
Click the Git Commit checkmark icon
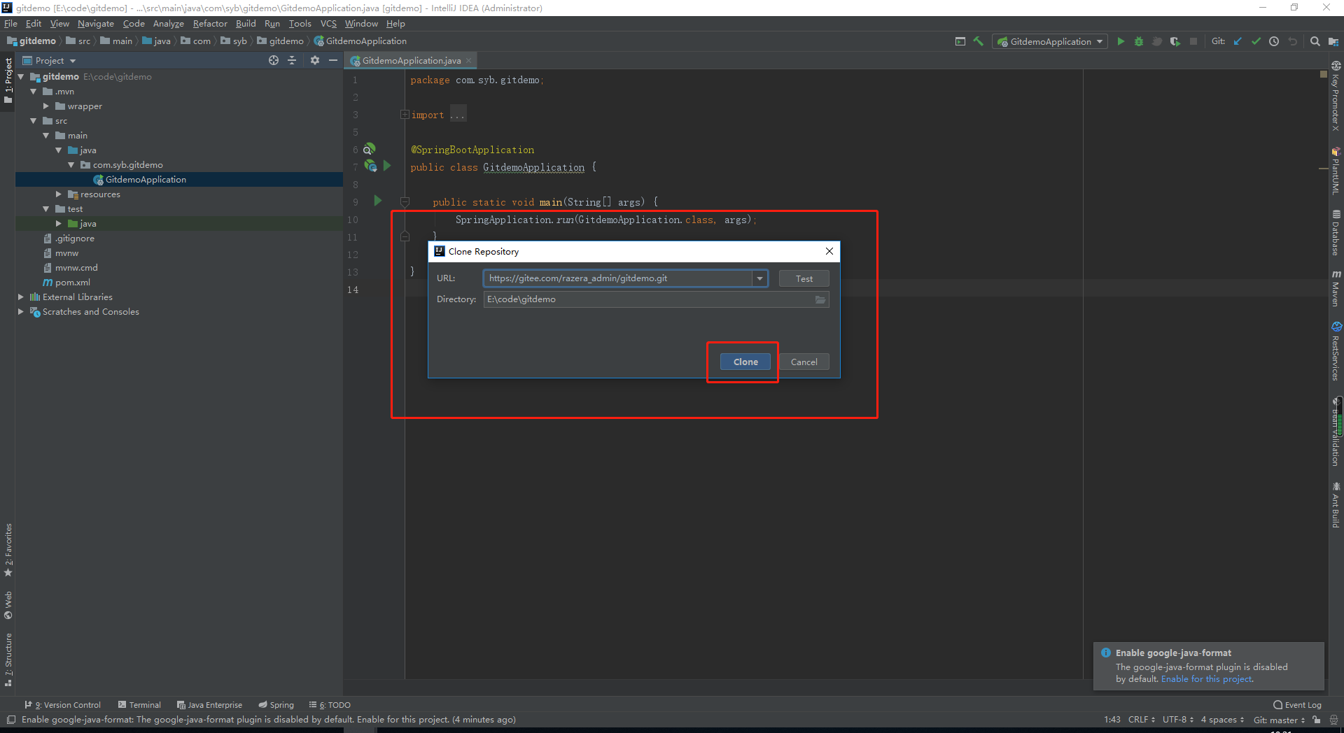coord(1256,41)
